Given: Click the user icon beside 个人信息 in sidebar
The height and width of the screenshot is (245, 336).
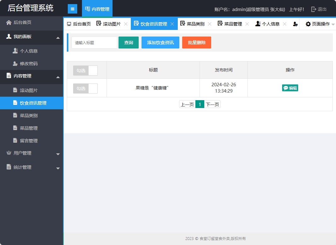Looking at the screenshot, I should pyautogui.click(x=15, y=51).
